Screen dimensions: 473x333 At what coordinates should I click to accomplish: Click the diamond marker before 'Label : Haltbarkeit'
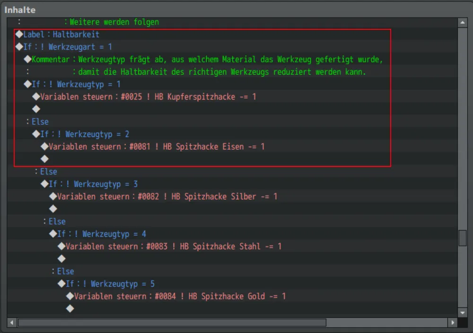[x=19, y=35]
